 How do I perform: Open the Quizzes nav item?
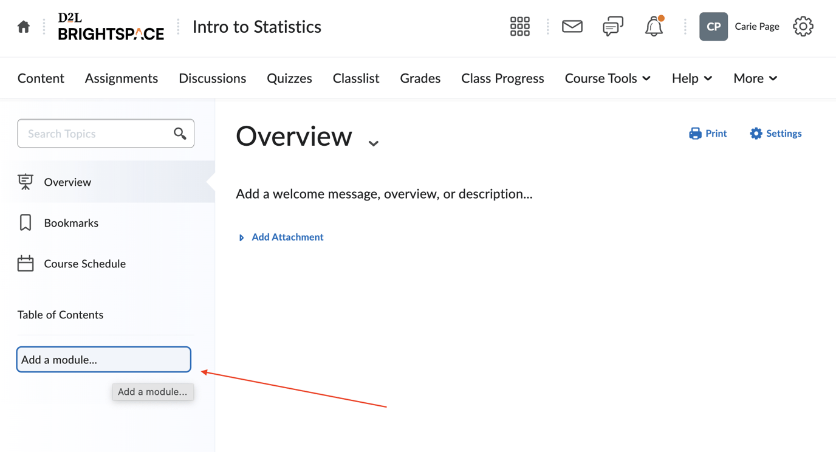[289, 78]
